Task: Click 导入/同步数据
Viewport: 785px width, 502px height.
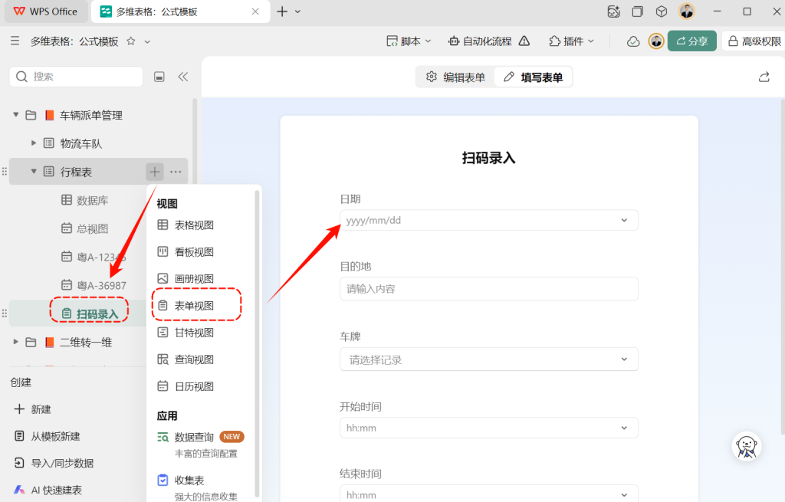Action: [54, 463]
